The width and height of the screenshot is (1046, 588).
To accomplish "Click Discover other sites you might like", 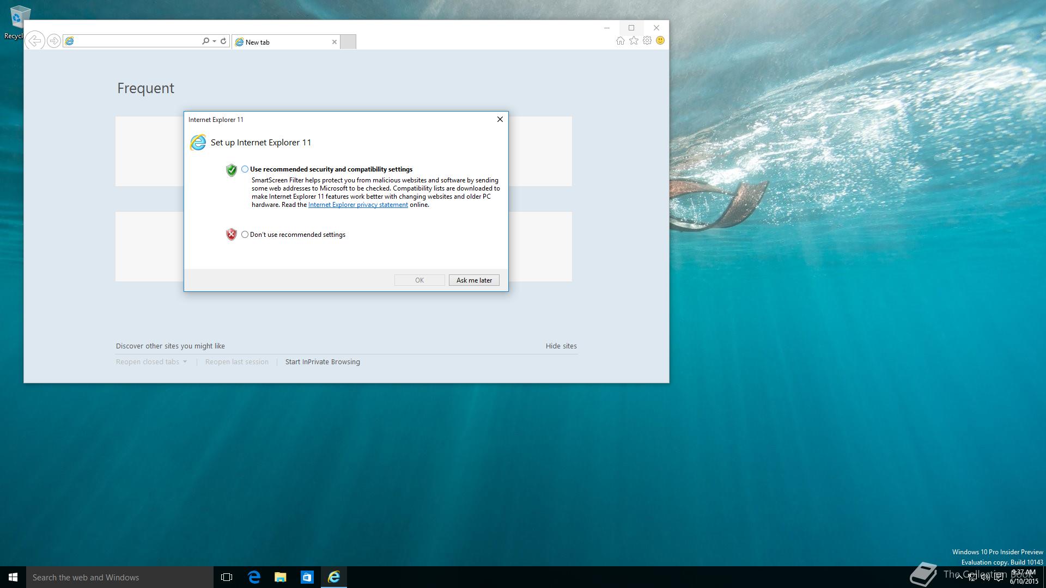I will click(171, 346).
